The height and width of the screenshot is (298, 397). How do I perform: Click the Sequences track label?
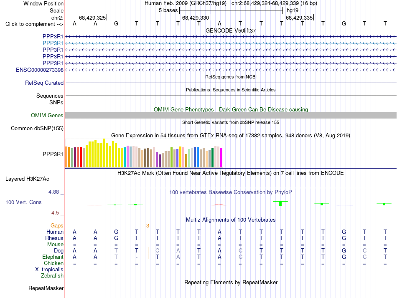click(50, 96)
